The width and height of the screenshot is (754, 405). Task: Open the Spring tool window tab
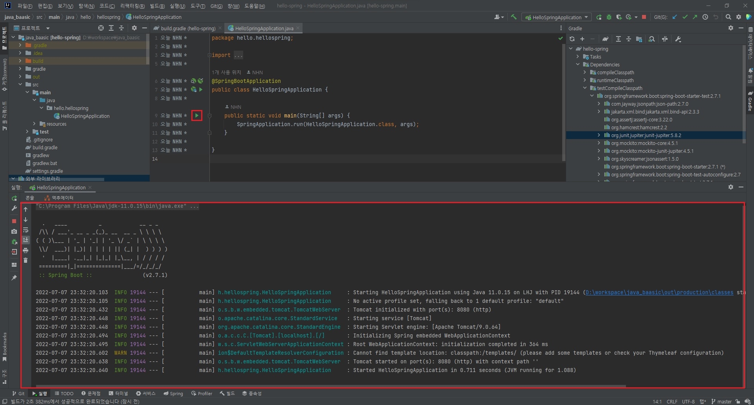[173, 393]
